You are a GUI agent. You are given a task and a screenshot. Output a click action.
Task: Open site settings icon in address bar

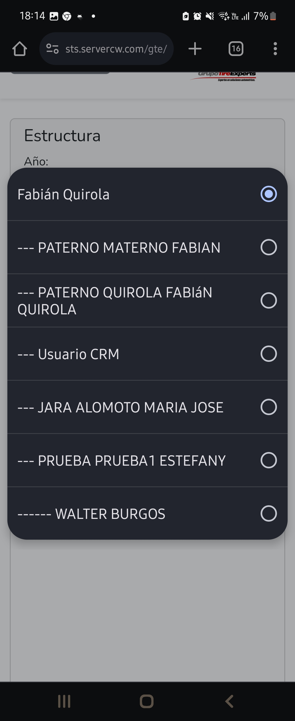tap(52, 49)
